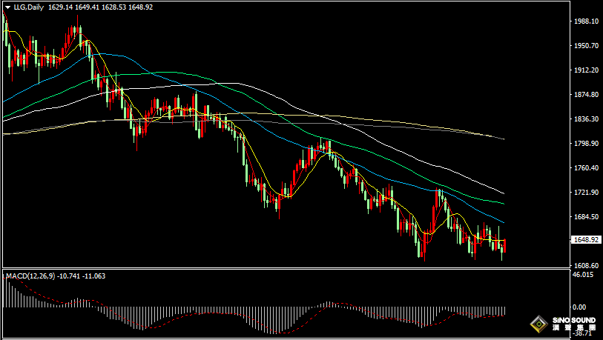Click the last red candlestick on chart
Screen dimensions: 603x340
click(x=504, y=244)
